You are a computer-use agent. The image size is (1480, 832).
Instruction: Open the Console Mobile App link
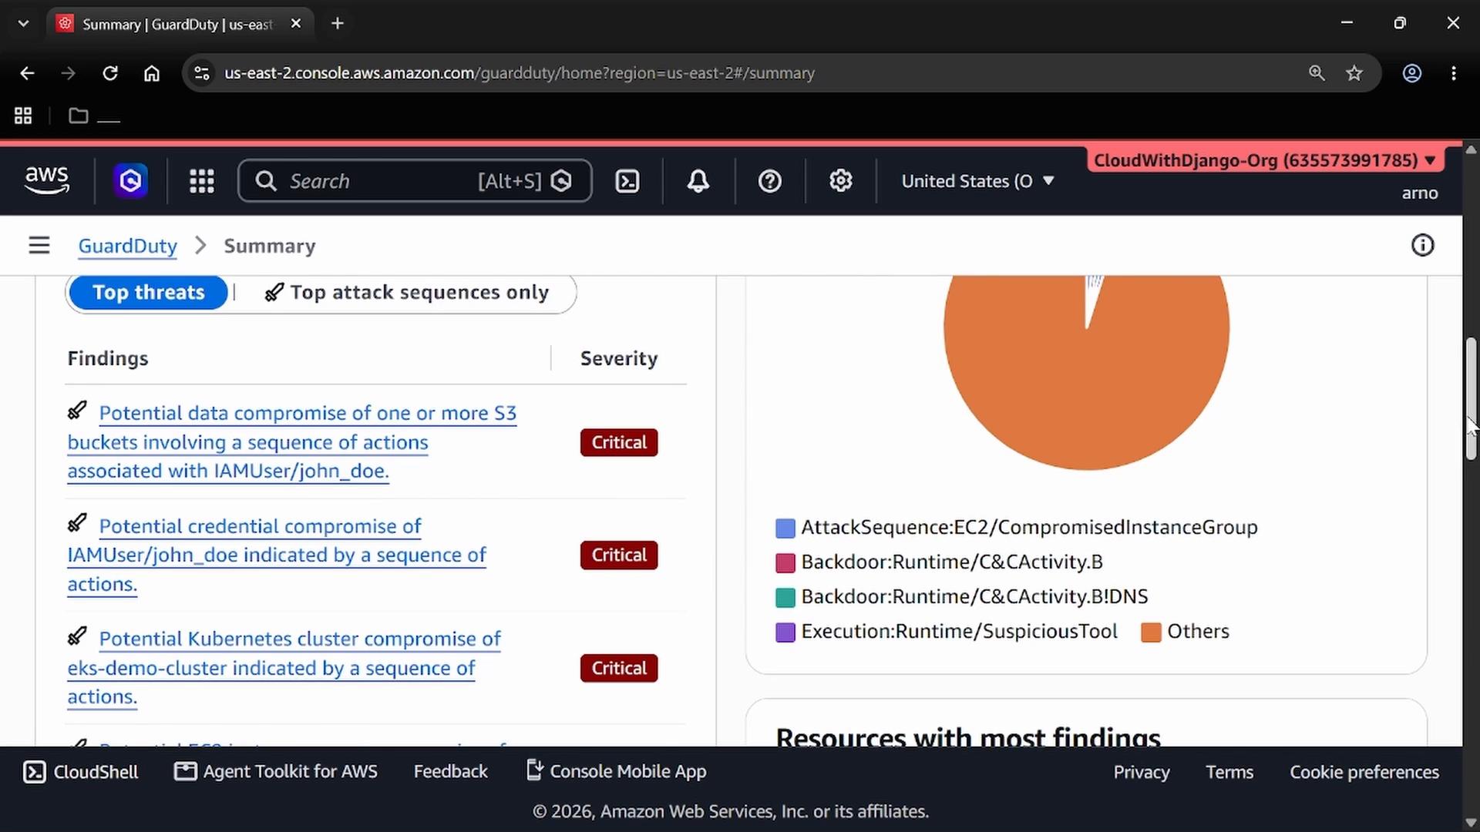[x=616, y=772]
